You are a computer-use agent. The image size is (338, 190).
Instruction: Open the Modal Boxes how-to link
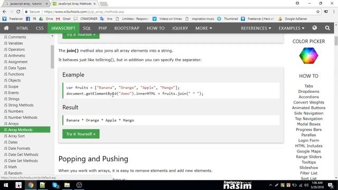(308, 124)
